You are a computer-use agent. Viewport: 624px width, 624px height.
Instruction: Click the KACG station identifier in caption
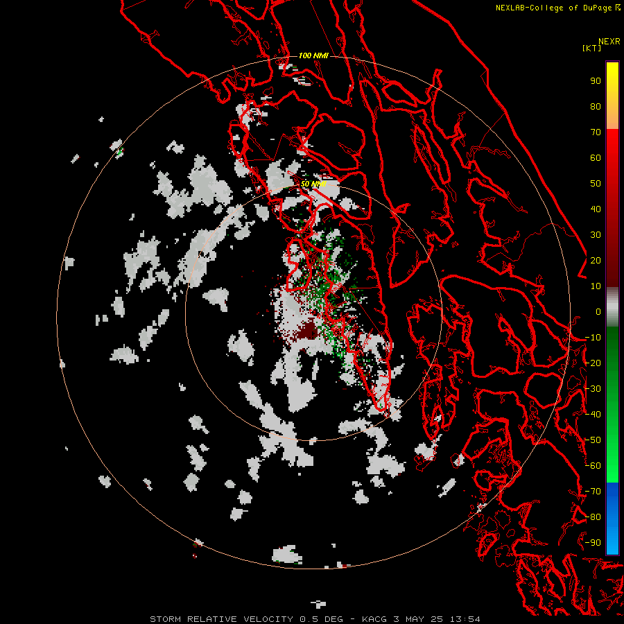tap(375, 619)
